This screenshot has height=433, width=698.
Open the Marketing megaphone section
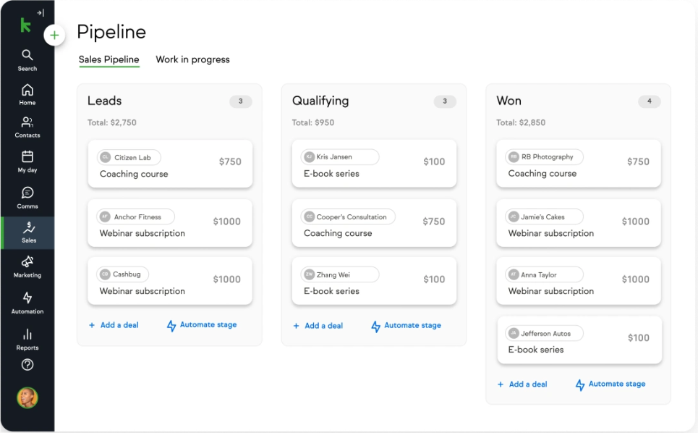[27, 266]
